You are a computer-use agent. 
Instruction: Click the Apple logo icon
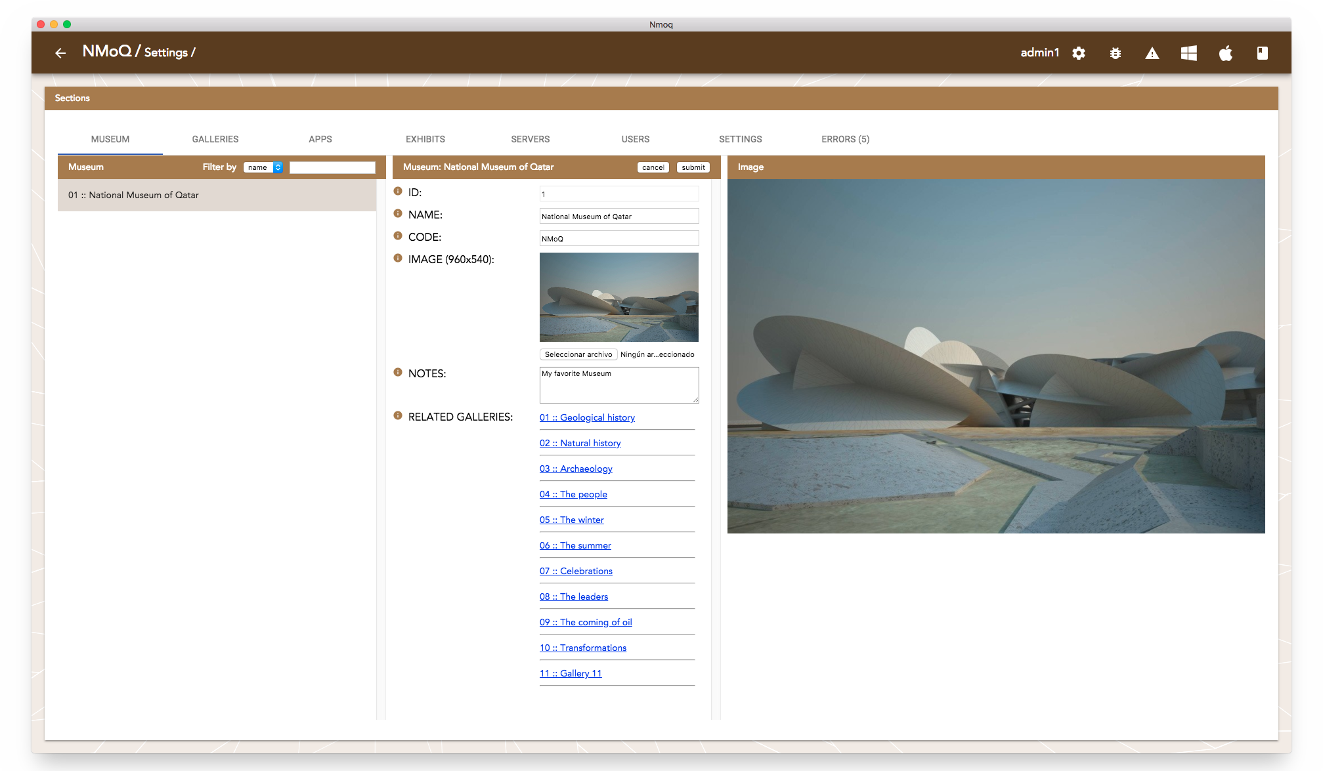point(1226,53)
